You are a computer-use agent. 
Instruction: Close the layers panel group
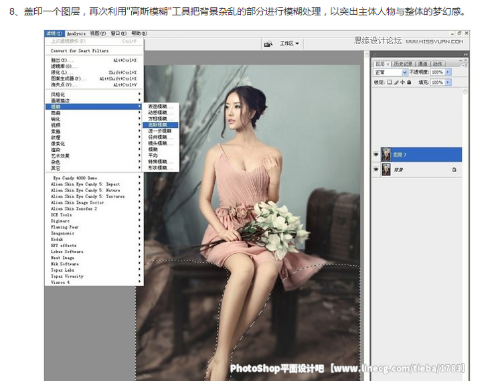(466, 60)
